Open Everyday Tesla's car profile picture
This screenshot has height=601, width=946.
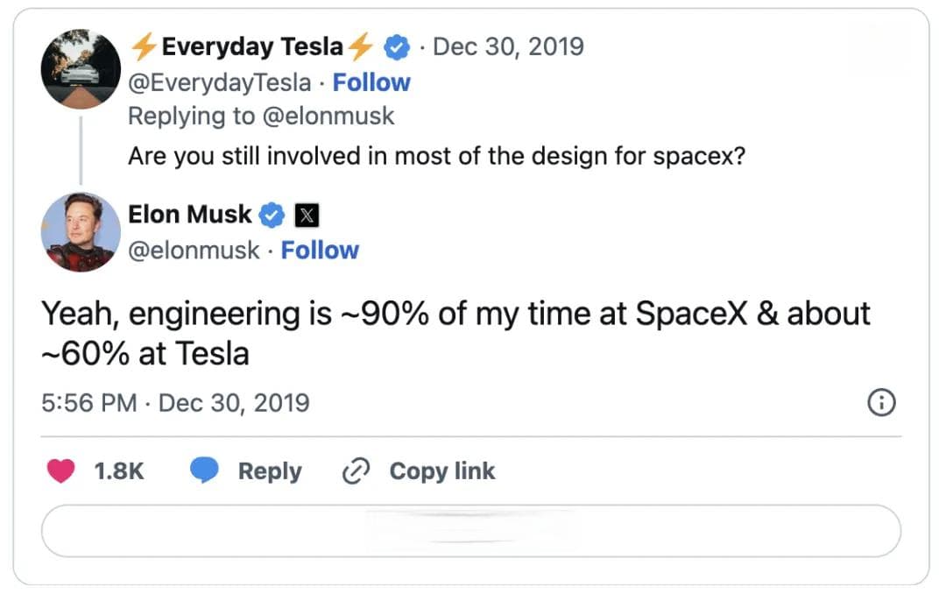point(81,69)
